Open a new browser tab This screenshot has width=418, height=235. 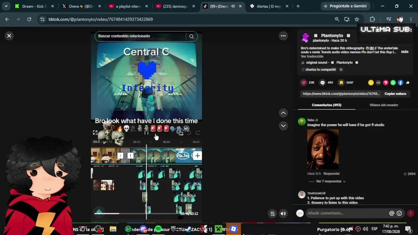click(298, 6)
